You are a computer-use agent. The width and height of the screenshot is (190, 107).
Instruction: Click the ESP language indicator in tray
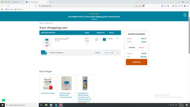[x=176, y=105]
